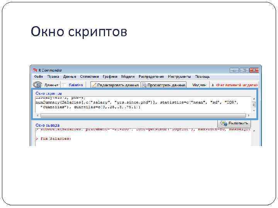Click the Редактировать данные button
The height and width of the screenshot is (208, 278).
click(115, 85)
